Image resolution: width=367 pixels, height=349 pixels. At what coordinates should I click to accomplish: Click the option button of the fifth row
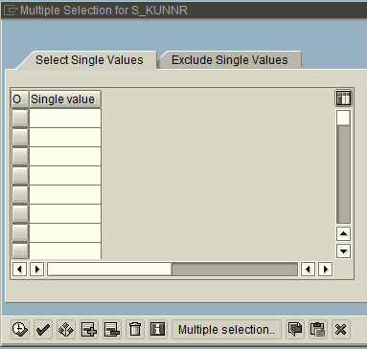tap(20, 195)
